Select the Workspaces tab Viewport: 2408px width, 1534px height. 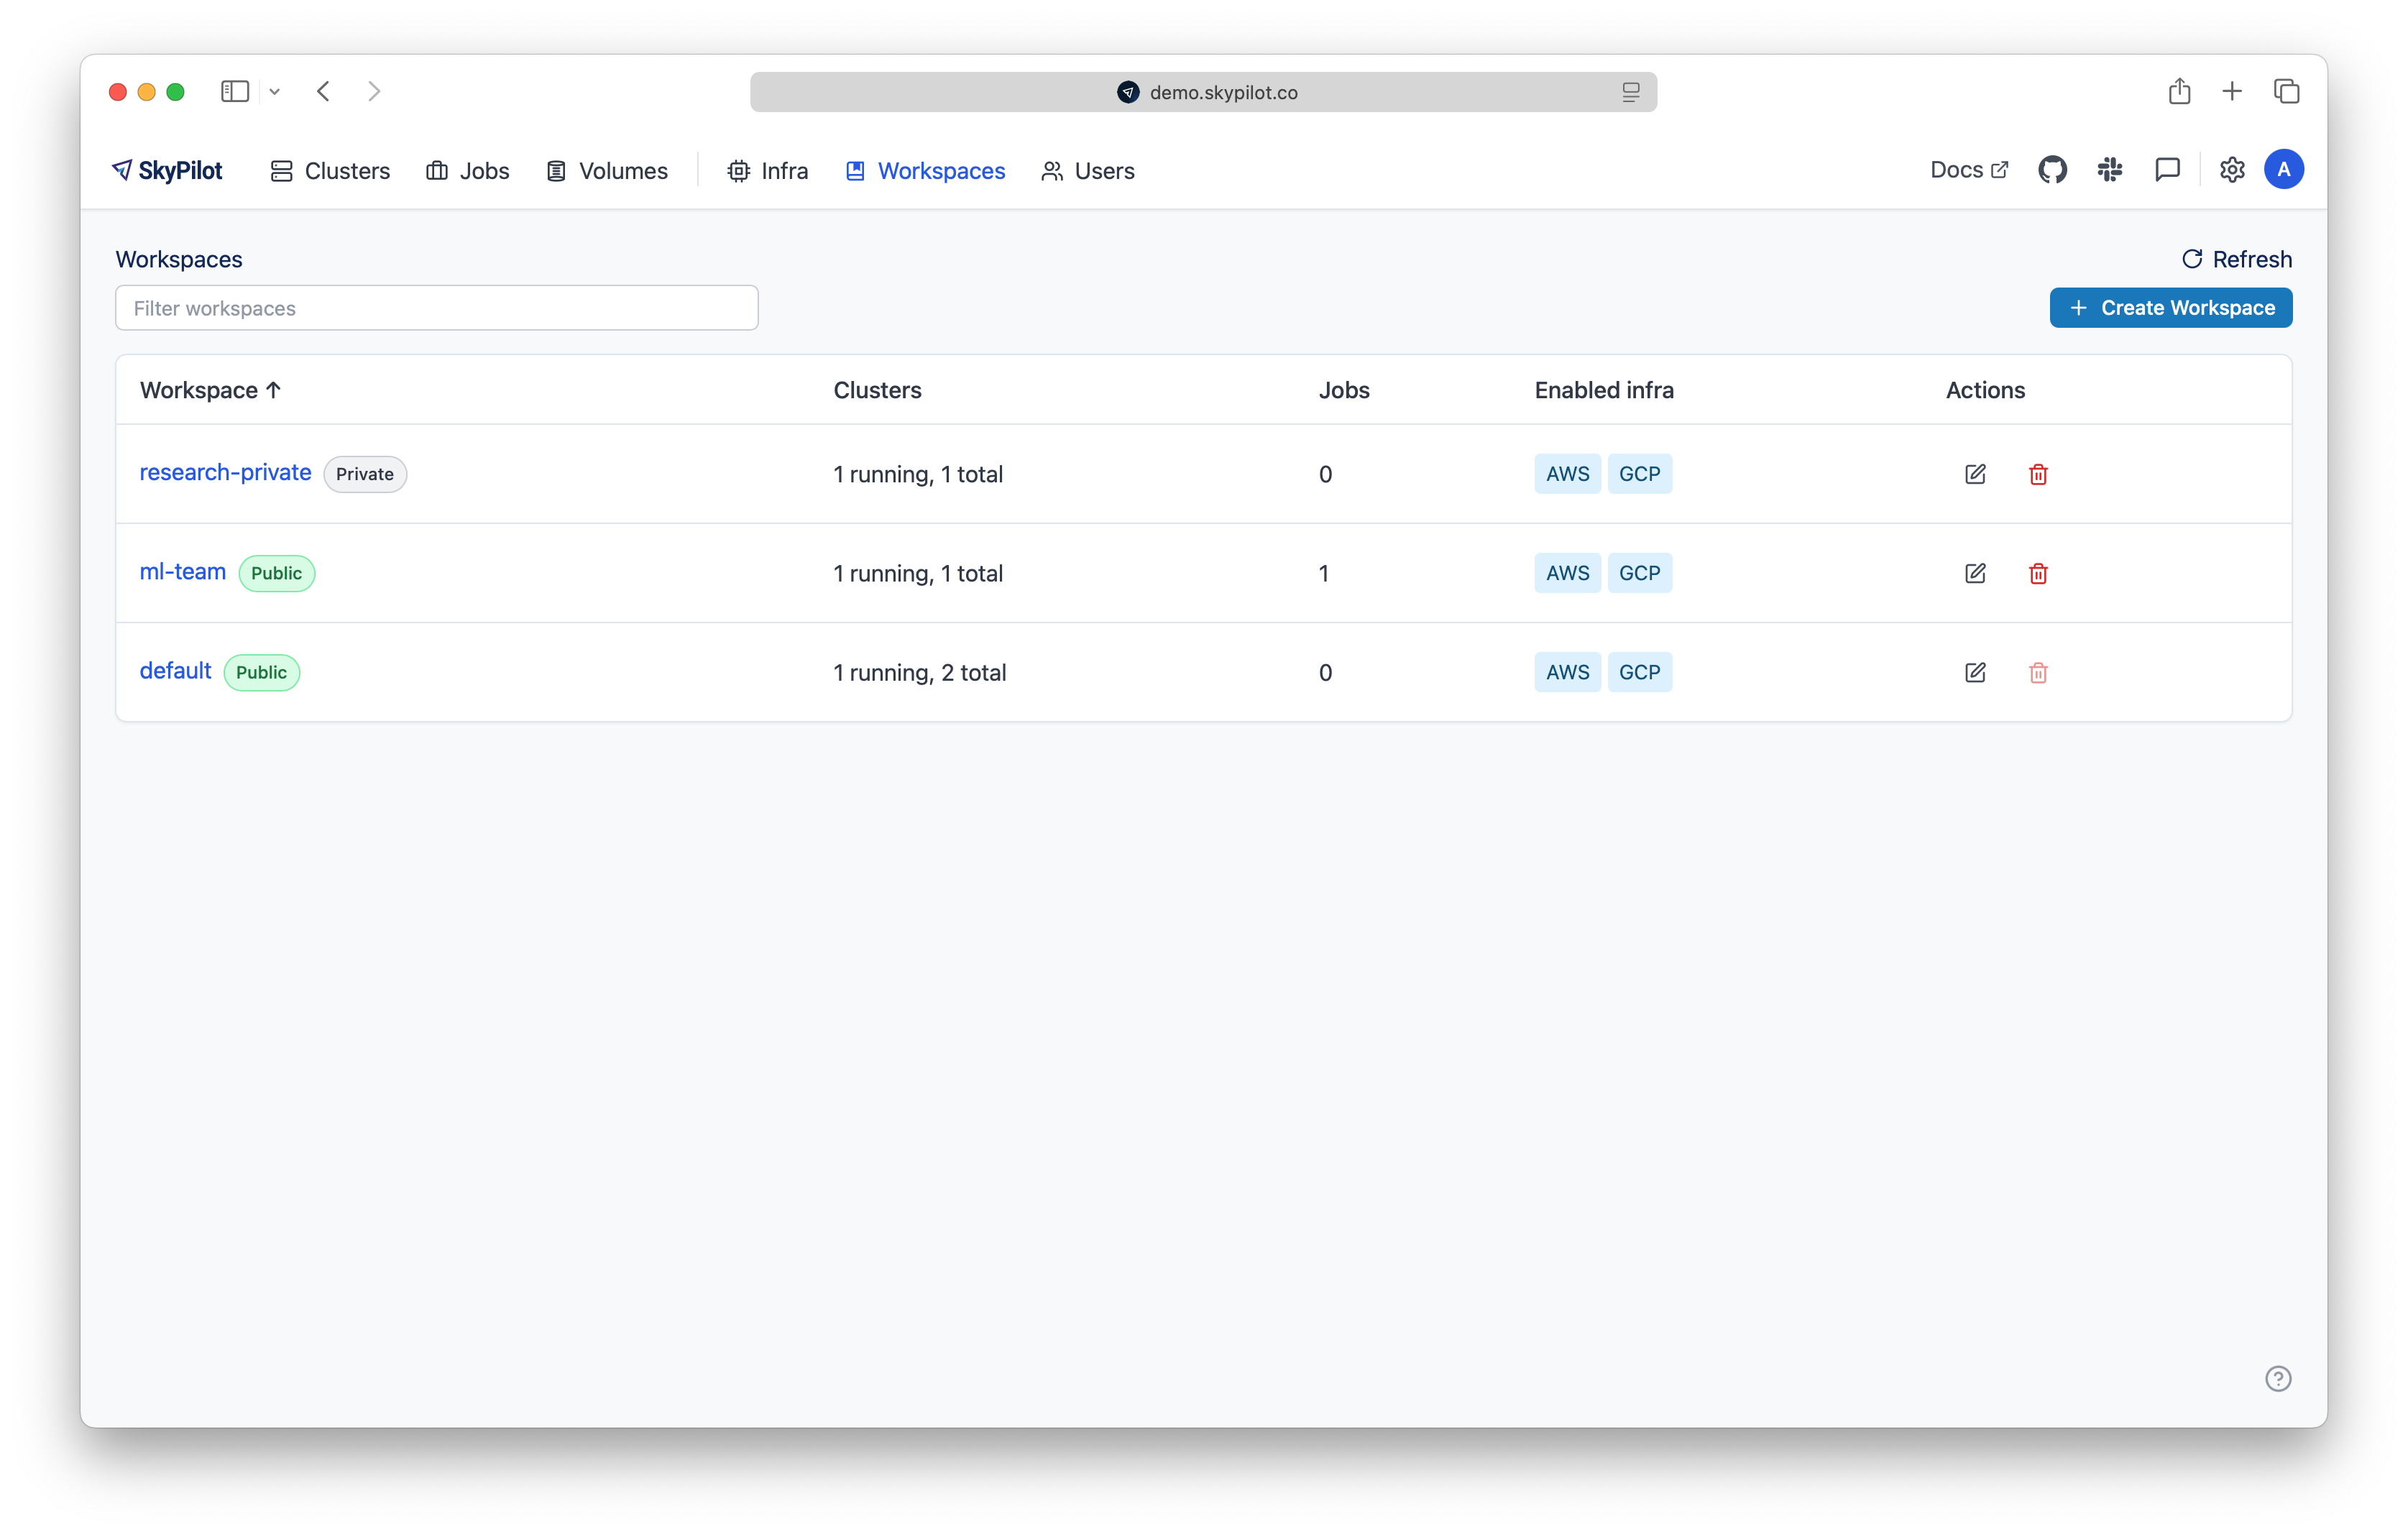coord(925,171)
